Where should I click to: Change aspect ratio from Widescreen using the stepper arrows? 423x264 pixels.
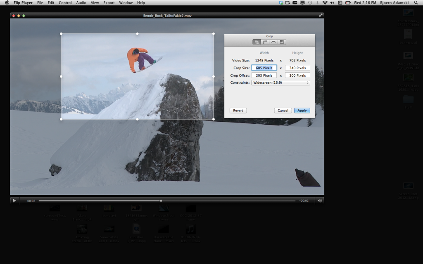point(308,82)
